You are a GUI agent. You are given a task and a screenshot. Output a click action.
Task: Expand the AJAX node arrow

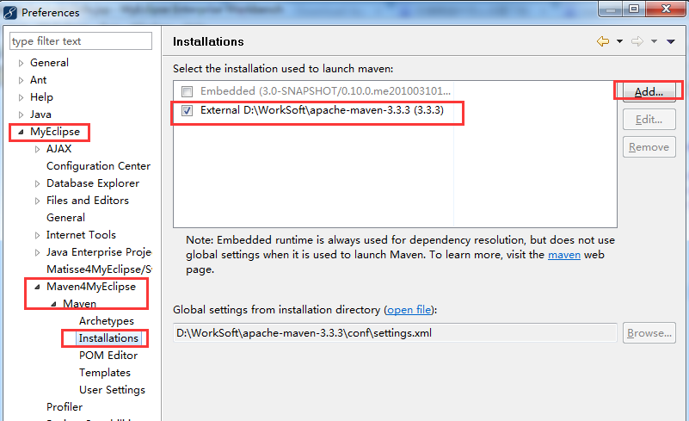[37, 149]
